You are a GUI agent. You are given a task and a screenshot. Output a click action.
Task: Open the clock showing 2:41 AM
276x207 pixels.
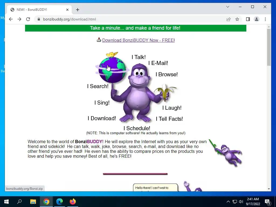point(253,202)
